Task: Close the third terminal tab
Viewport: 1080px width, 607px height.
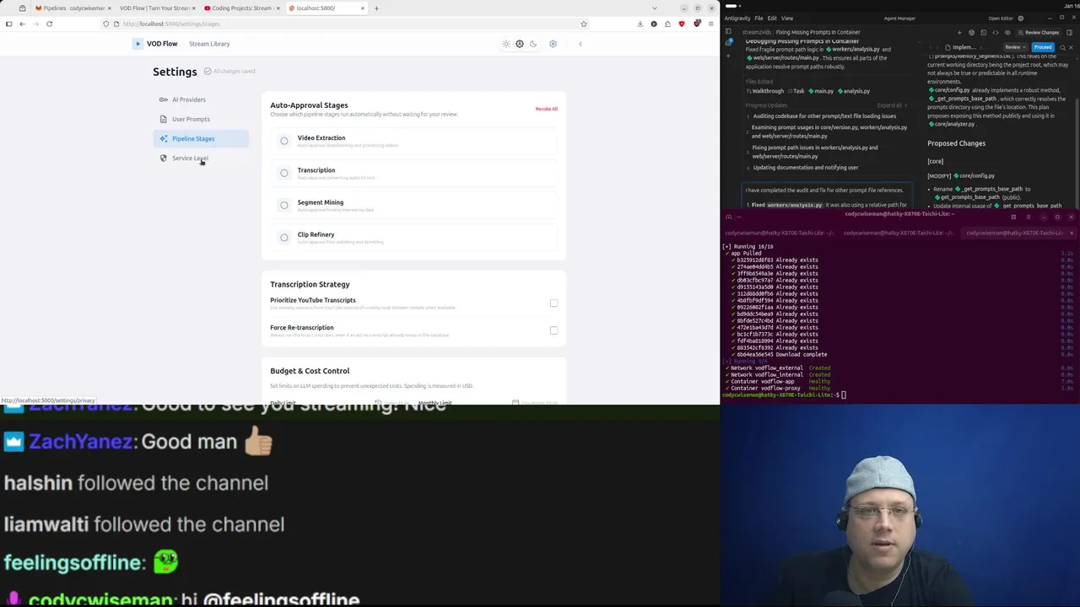Action: coord(1072,233)
